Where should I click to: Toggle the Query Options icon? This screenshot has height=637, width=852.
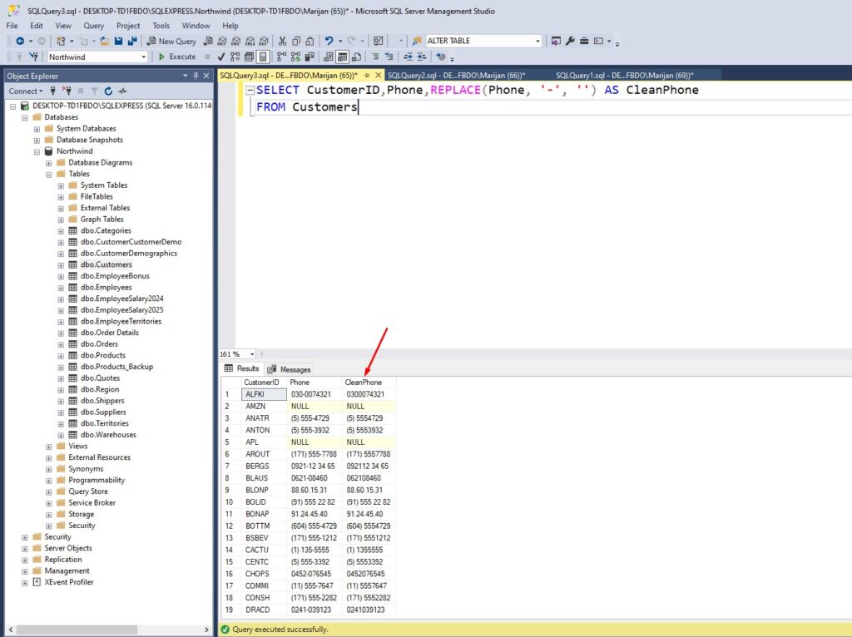tap(249, 57)
